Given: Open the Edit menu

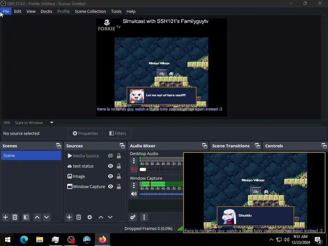Looking at the screenshot, I should (18, 11).
